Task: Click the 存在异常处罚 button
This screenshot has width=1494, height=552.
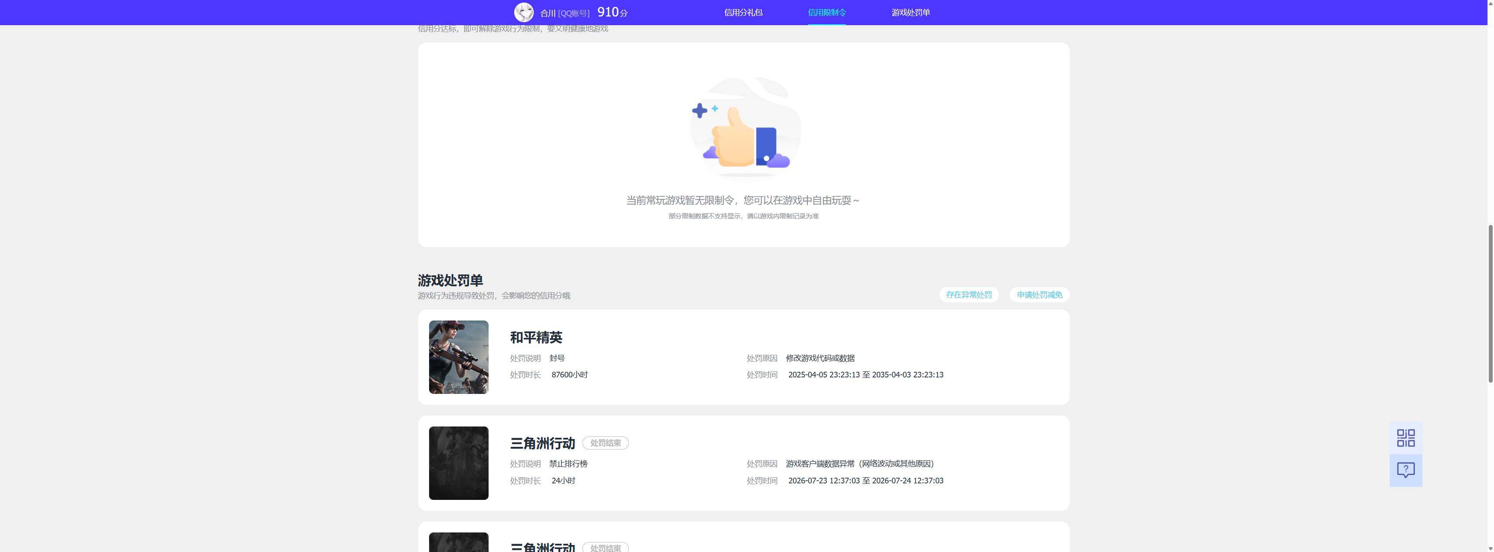Action: tap(968, 294)
